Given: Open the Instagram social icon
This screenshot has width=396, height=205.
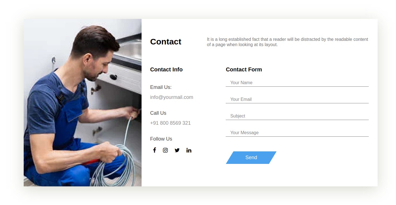Looking at the screenshot, I should pos(165,150).
